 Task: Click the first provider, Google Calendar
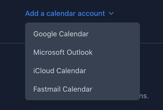pos(61,34)
